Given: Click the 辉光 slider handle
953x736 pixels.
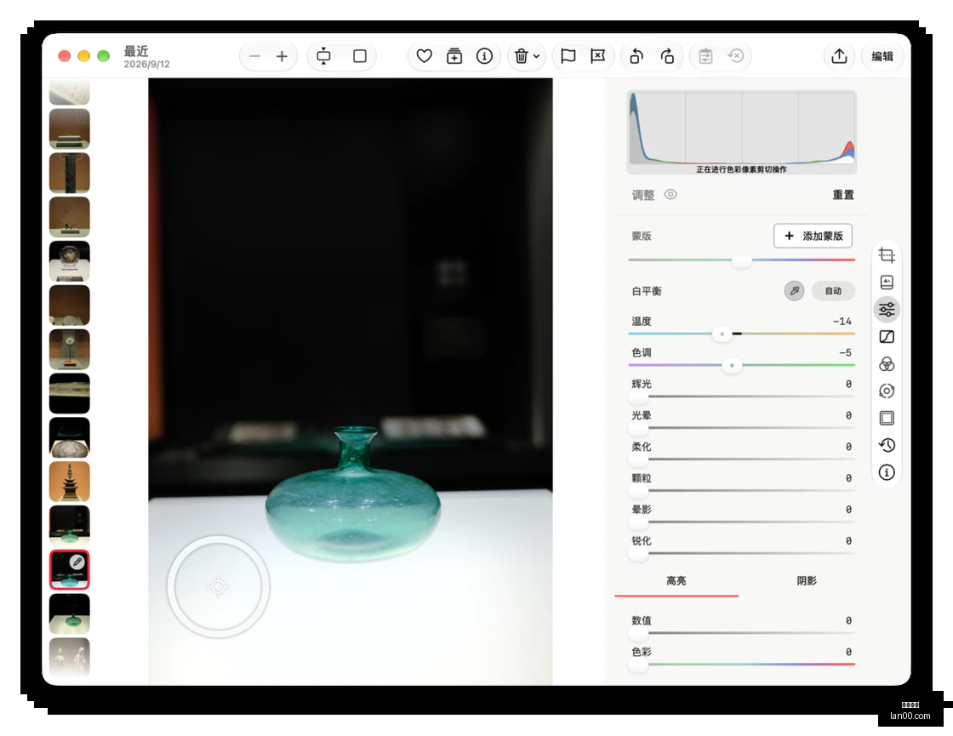Looking at the screenshot, I should tap(638, 397).
